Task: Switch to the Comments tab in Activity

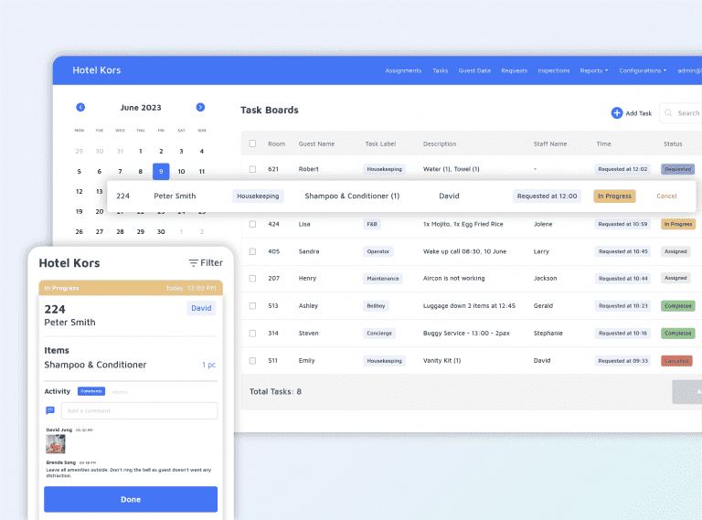Action: pyautogui.click(x=90, y=391)
